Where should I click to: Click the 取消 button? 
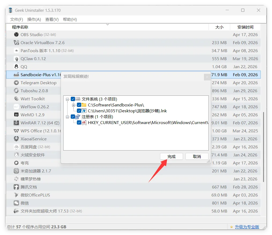click(197, 156)
